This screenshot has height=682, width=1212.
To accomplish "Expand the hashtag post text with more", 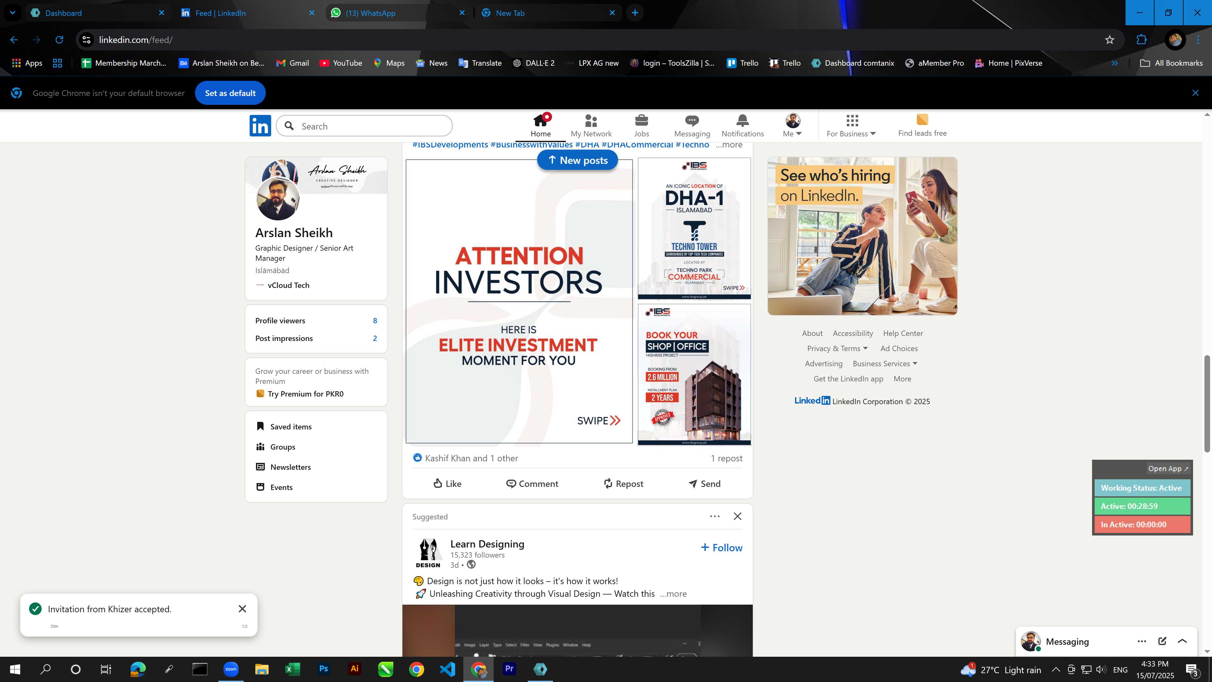I will coord(729,145).
